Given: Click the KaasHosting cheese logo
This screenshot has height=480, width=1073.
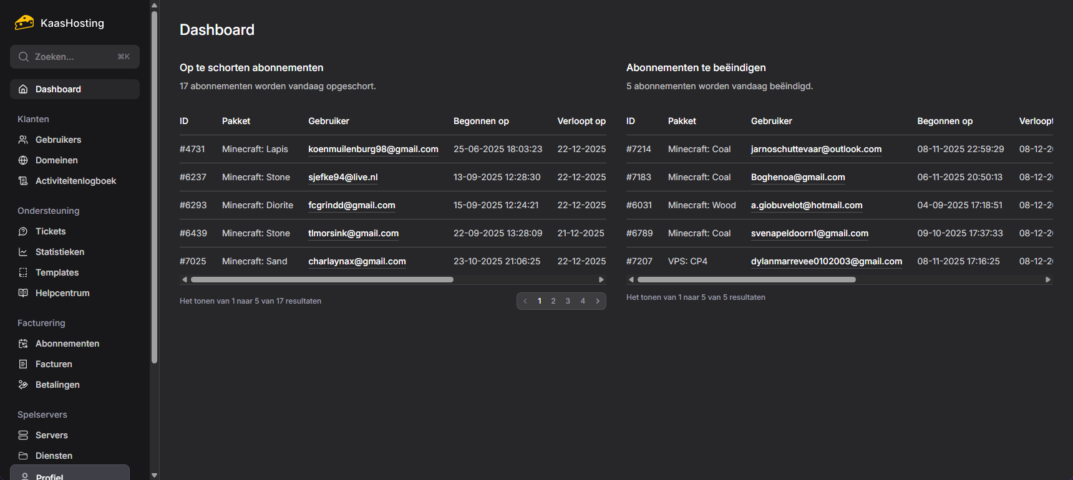Looking at the screenshot, I should 24,23.
